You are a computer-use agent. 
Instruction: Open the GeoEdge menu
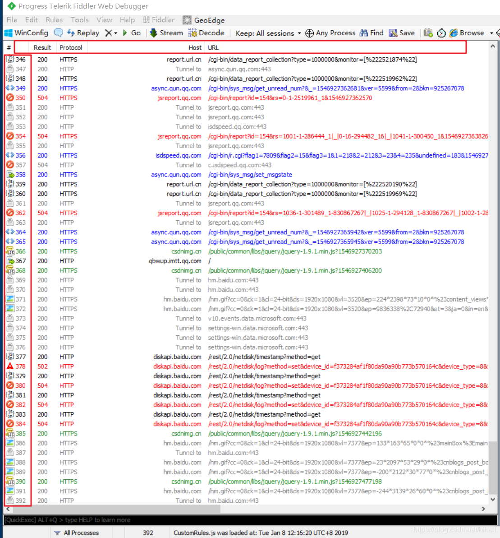pyautogui.click(x=204, y=20)
